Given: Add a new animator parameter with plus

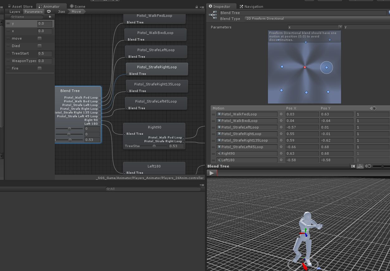Looking at the screenshot, I should pos(50,17).
